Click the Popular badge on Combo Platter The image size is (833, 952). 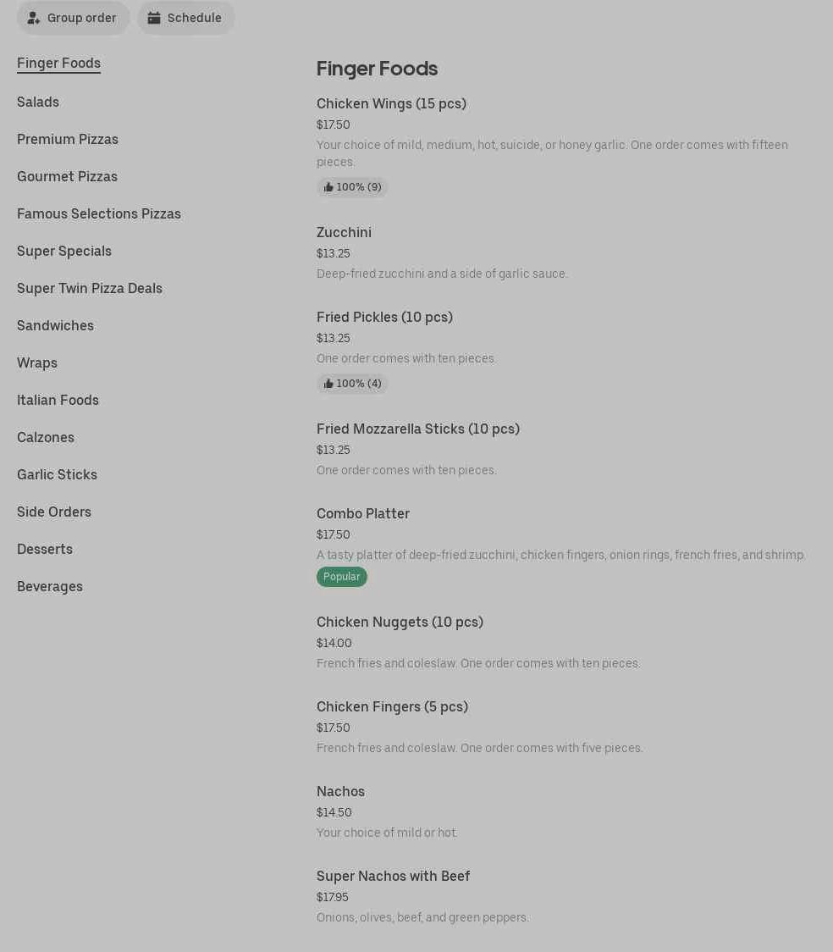coord(342,577)
